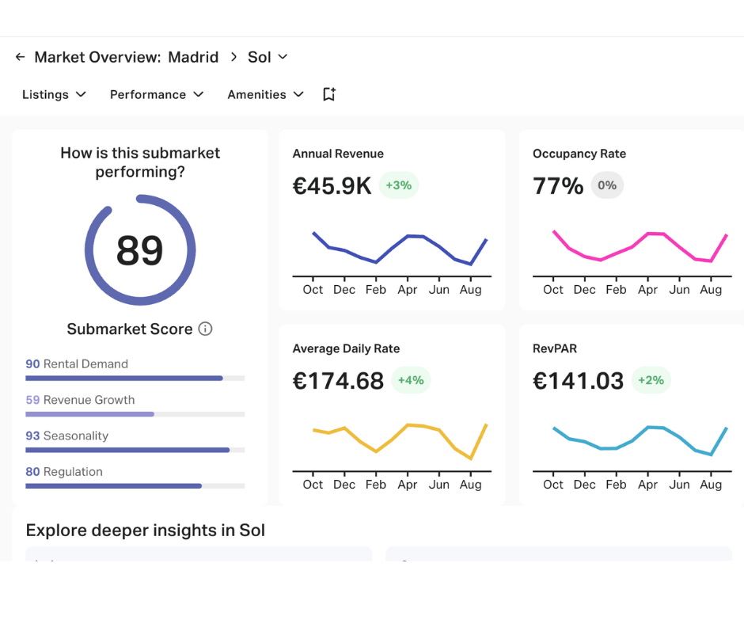The width and height of the screenshot is (744, 624).
Task: Click the 0% Occupancy Rate badge
Action: click(x=607, y=185)
